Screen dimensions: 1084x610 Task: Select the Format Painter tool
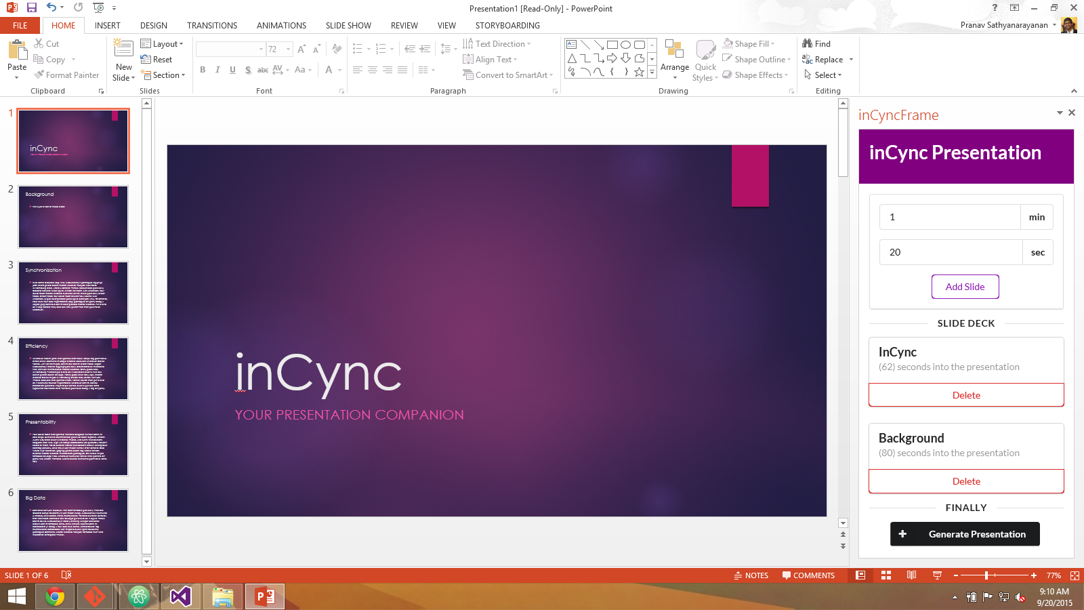66,75
